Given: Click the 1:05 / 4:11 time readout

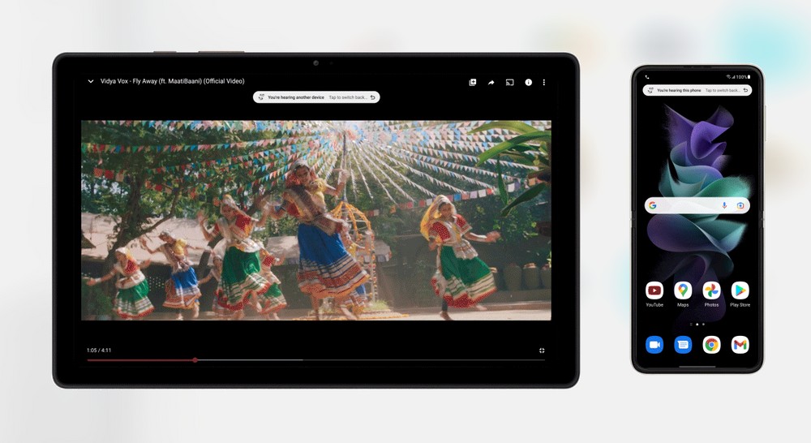Looking at the screenshot, I should pyautogui.click(x=99, y=351).
